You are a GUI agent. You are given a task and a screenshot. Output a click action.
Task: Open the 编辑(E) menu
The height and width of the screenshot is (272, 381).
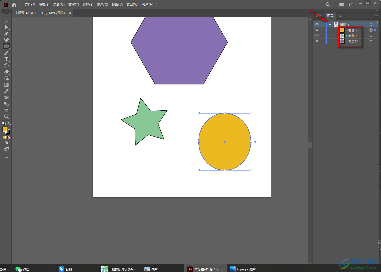tap(44, 5)
